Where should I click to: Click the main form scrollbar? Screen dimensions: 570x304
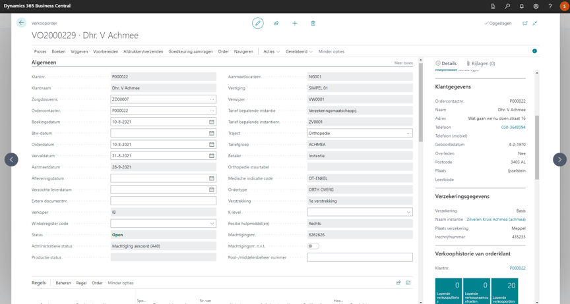pos(421,102)
